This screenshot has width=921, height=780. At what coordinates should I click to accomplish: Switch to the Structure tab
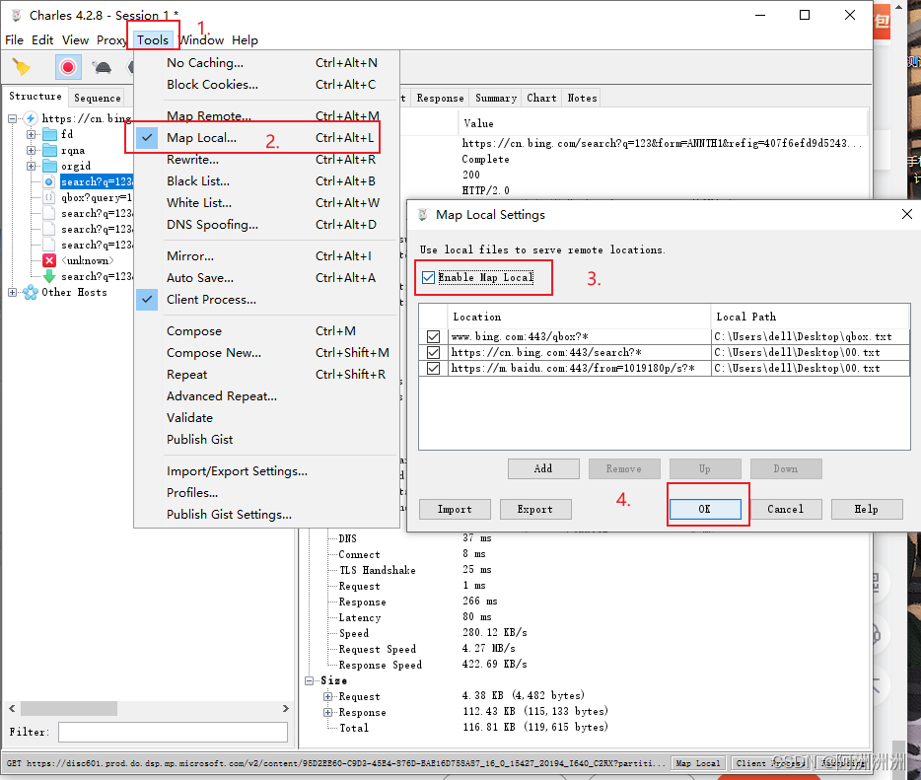[x=35, y=97]
